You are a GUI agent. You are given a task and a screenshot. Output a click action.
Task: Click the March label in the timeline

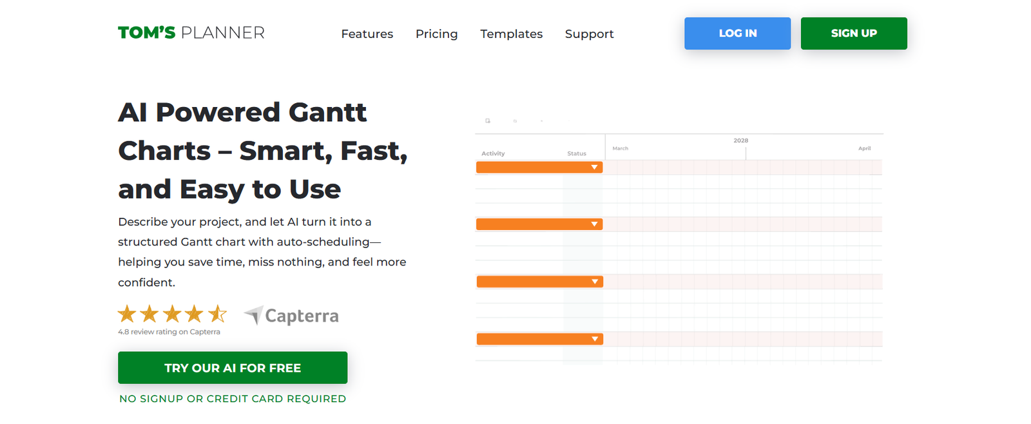click(x=620, y=149)
